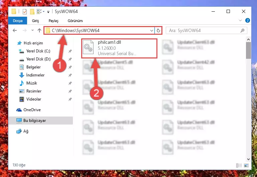The image size is (257, 177).
Task: Maximize the SysWOW64 window
Action: click(228, 11)
